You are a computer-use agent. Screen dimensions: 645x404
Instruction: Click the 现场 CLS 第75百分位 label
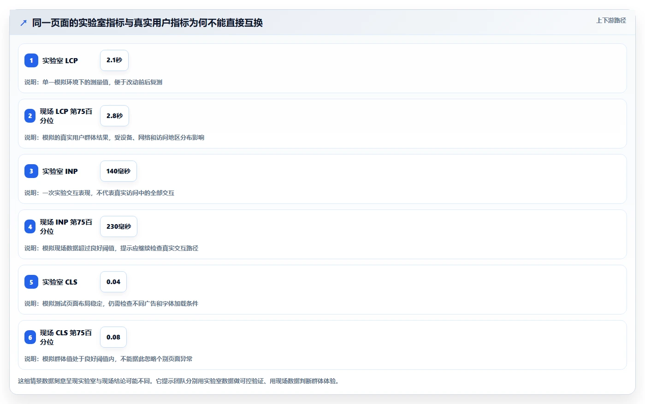tap(66, 337)
